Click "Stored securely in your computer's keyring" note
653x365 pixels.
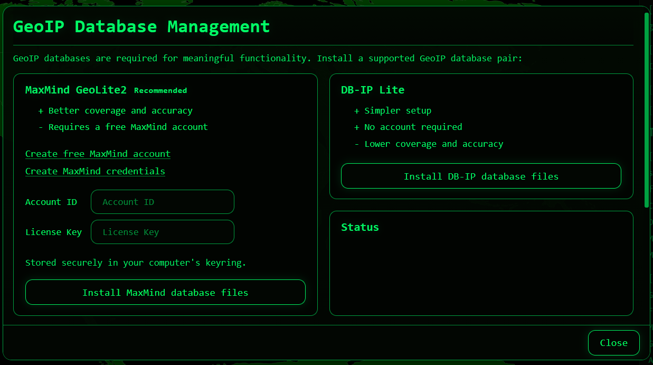(136, 263)
